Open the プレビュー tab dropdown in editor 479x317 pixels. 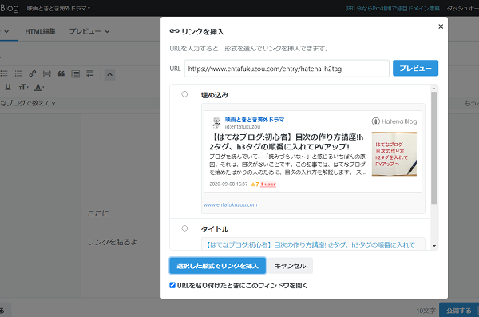[x=89, y=31]
